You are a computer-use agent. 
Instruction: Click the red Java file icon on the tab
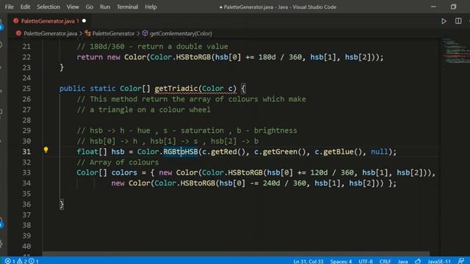pyautogui.click(x=15, y=21)
